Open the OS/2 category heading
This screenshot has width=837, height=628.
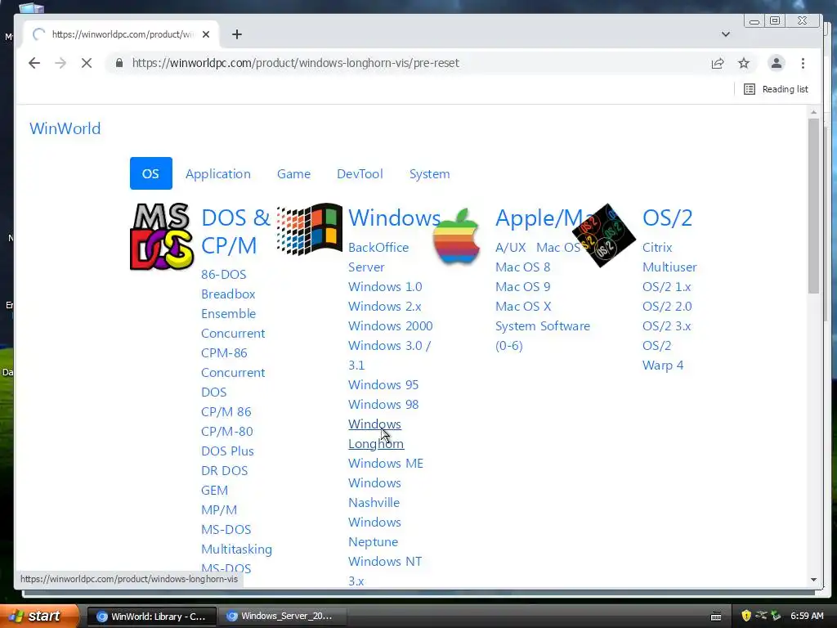click(x=667, y=218)
